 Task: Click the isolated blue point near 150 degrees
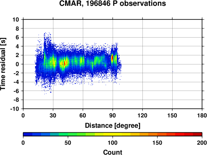coord(173,72)
